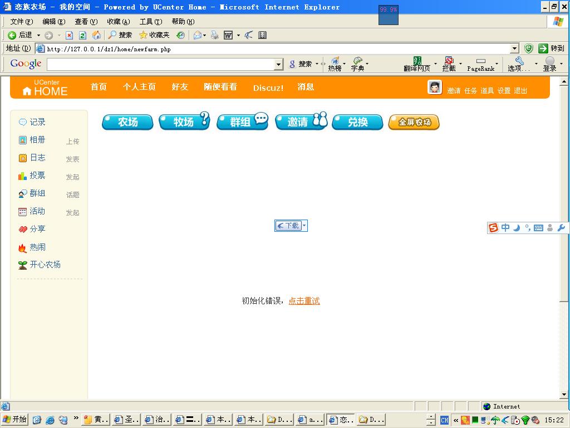
Task: Click the Sogou wrench settings icon
Action: coord(561,228)
